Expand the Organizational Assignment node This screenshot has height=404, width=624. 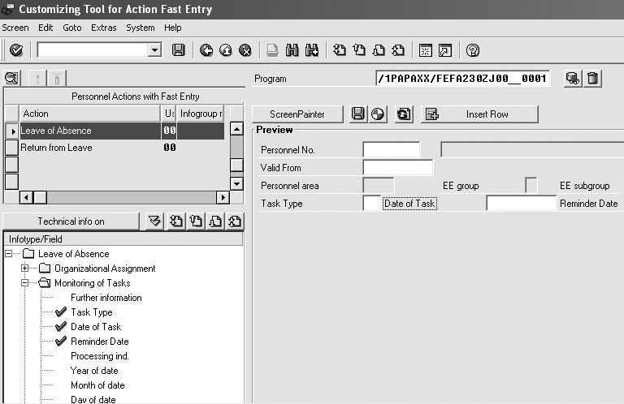25,269
